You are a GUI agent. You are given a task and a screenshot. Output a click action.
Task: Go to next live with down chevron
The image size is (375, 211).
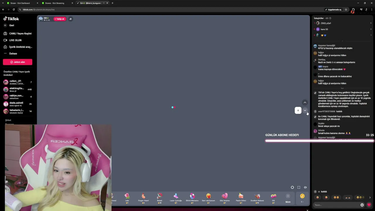(305, 110)
